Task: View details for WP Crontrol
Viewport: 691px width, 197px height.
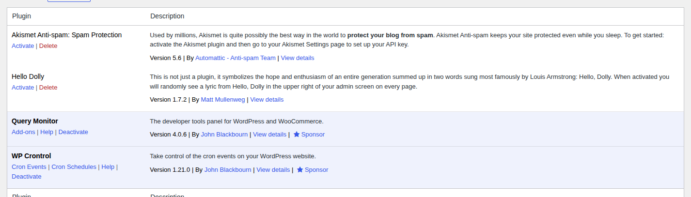Action: pyautogui.click(x=273, y=170)
